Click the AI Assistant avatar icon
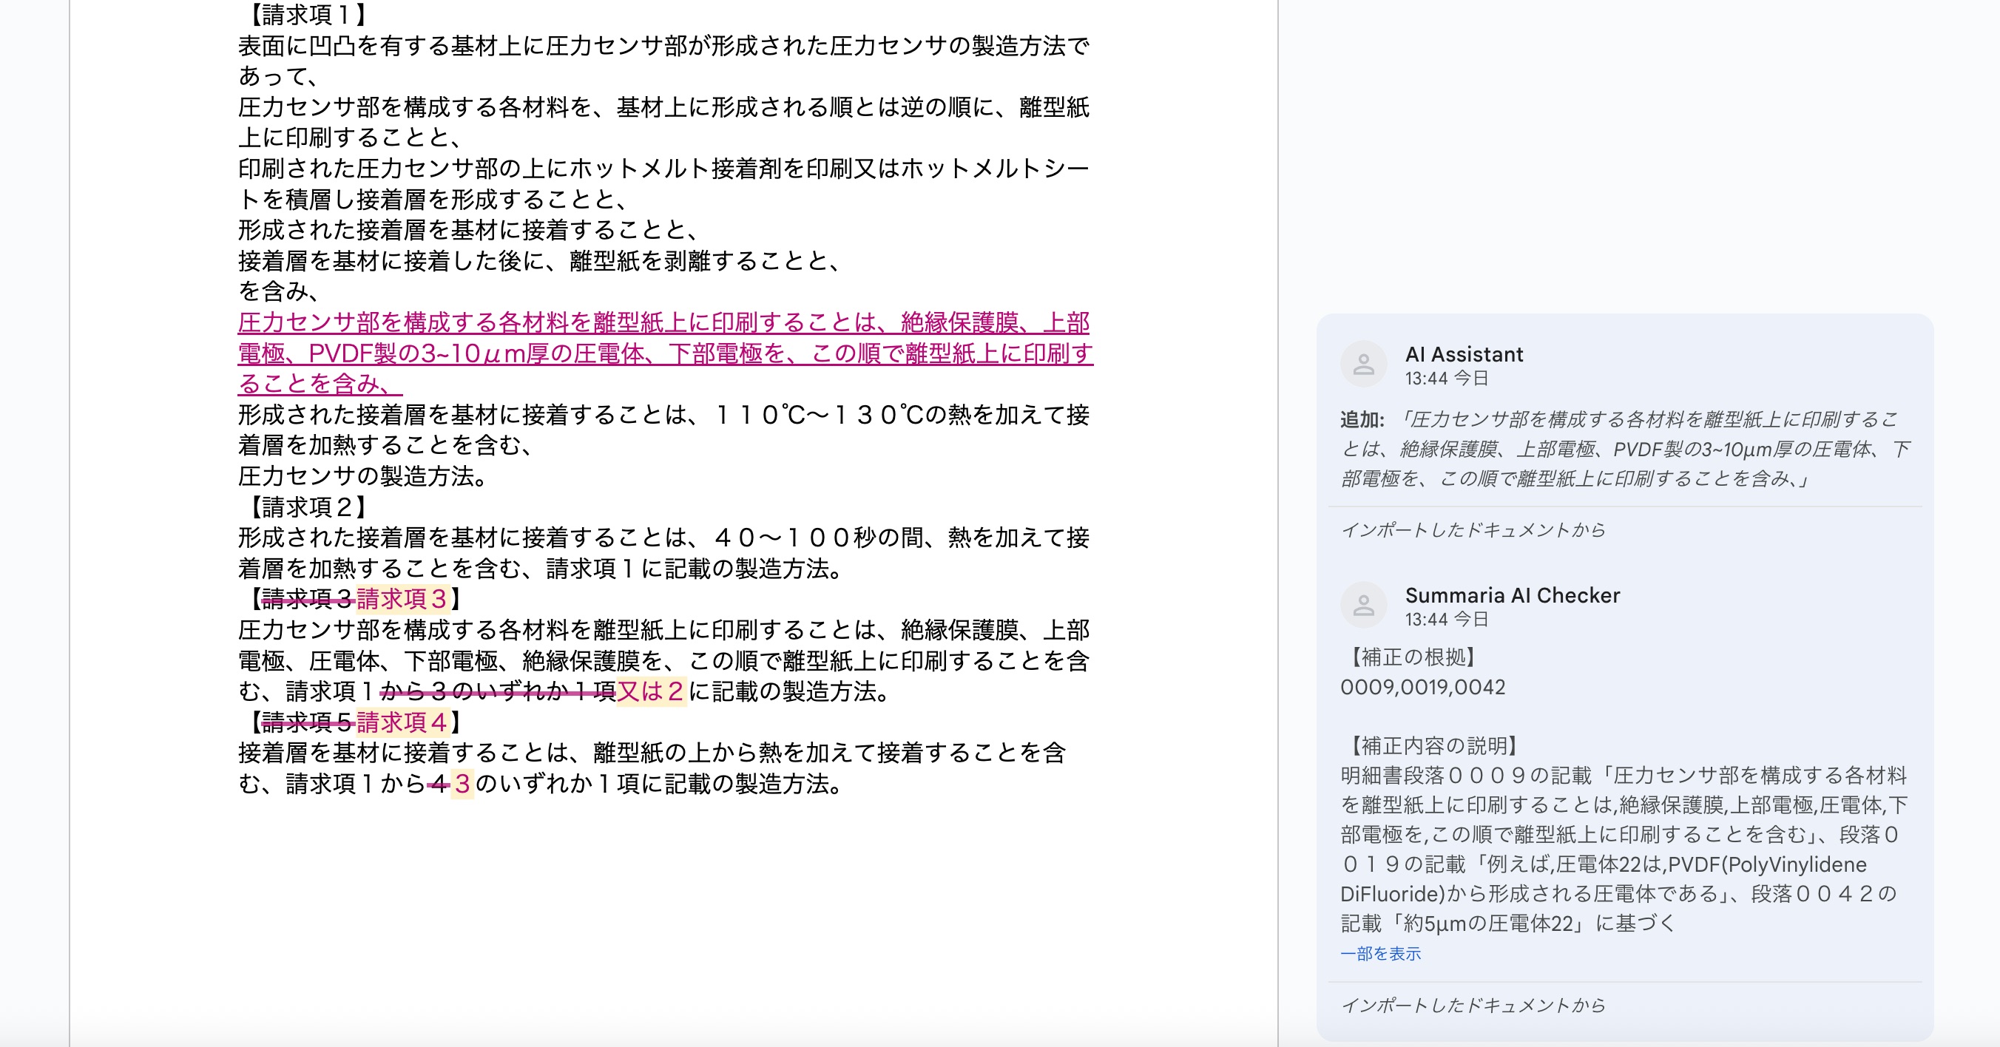The height and width of the screenshot is (1047, 2000). [1363, 363]
